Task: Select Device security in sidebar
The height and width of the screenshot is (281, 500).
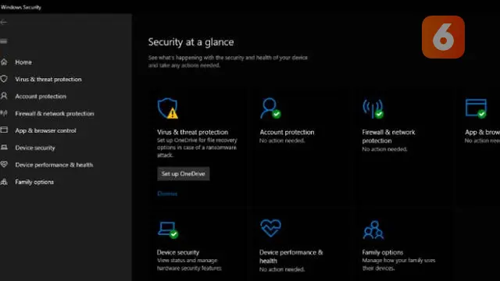Action: click(x=35, y=148)
